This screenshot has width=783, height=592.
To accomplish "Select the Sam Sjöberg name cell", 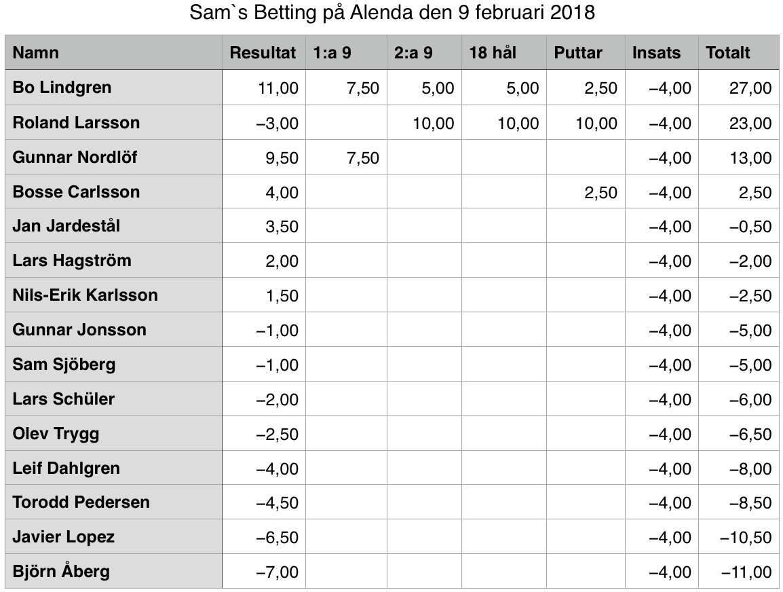I will (113, 364).
